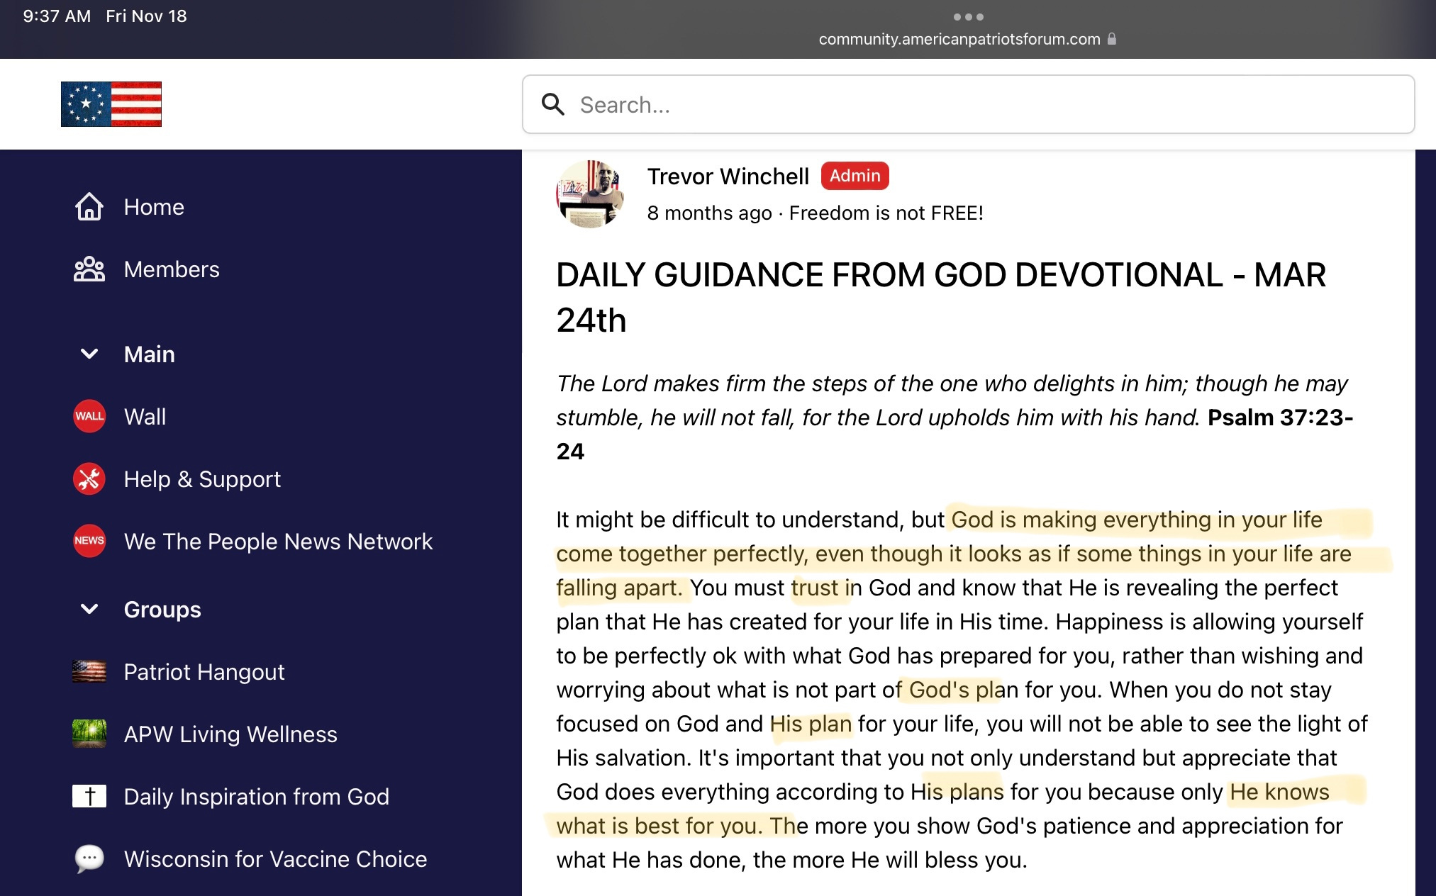
Task: Click the APW Living Wellness forest icon
Action: click(89, 734)
